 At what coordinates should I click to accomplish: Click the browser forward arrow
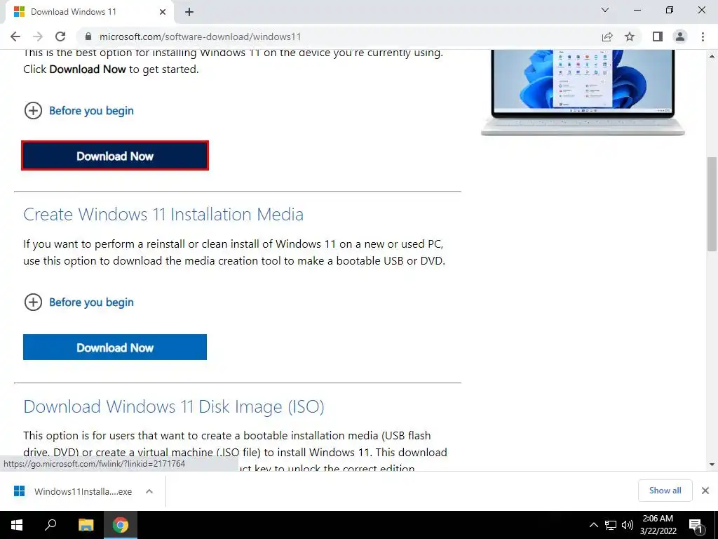(38, 36)
